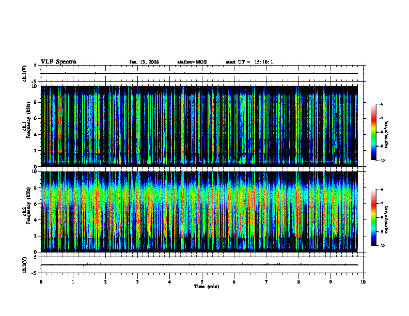Select the "station=MOS" header label
409x316 pixels.
click(192, 62)
